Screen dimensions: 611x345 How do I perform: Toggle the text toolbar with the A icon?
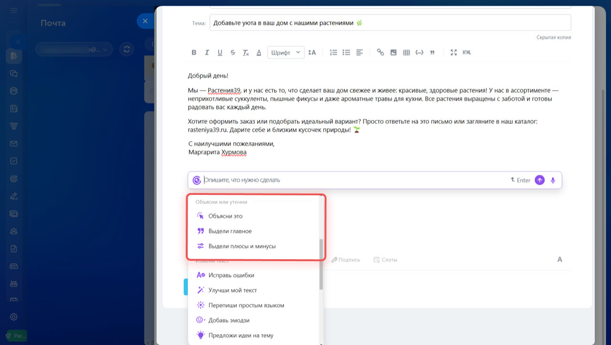[x=560, y=260]
